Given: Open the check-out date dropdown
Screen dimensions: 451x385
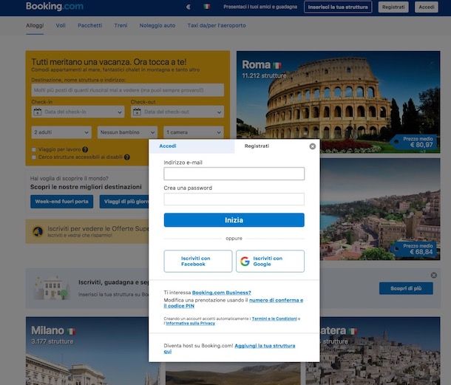Looking at the screenshot, I should 177,112.
